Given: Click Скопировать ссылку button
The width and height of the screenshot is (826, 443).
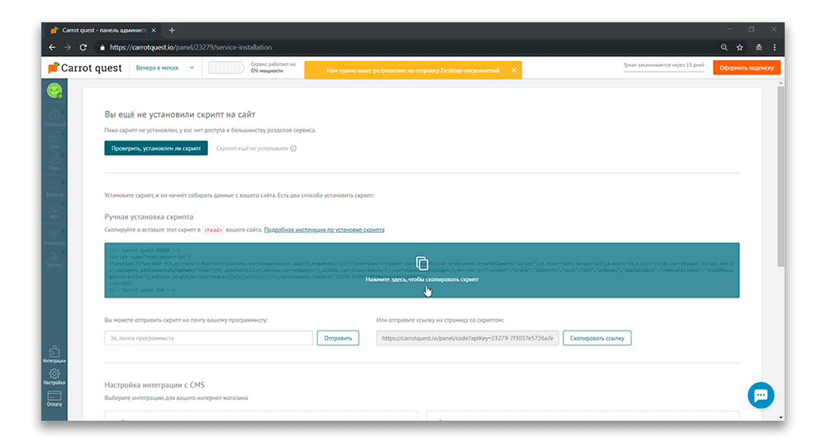Looking at the screenshot, I should coord(597,338).
